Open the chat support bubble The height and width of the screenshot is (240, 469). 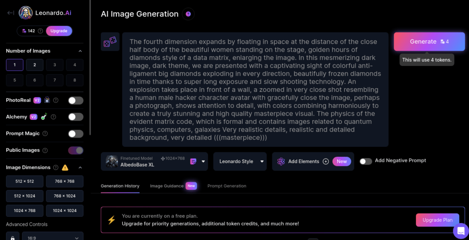[460, 230]
